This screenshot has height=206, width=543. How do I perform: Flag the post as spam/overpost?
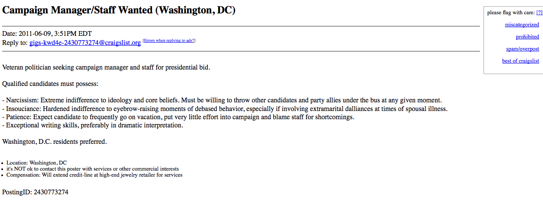pyautogui.click(x=522, y=49)
